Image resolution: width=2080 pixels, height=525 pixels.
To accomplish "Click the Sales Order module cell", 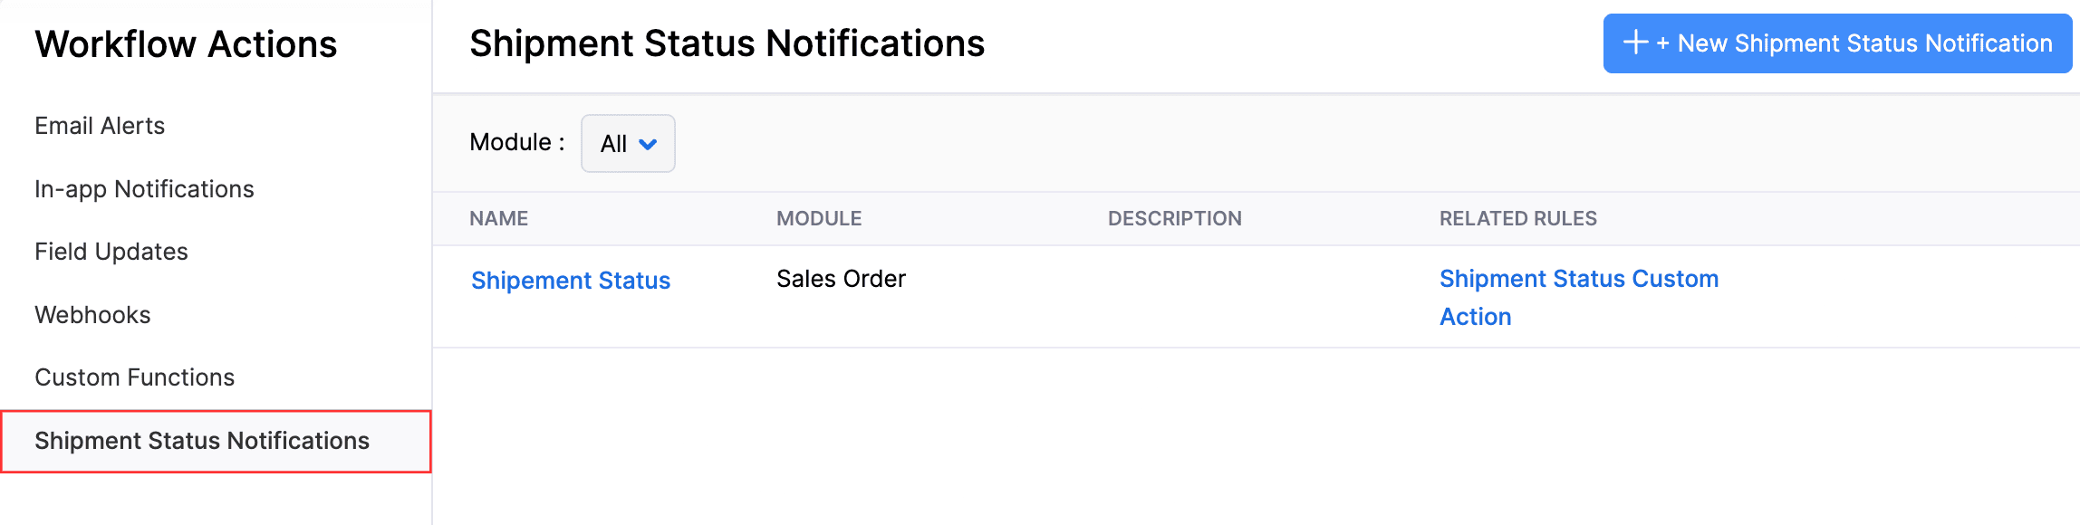I will click(x=841, y=279).
